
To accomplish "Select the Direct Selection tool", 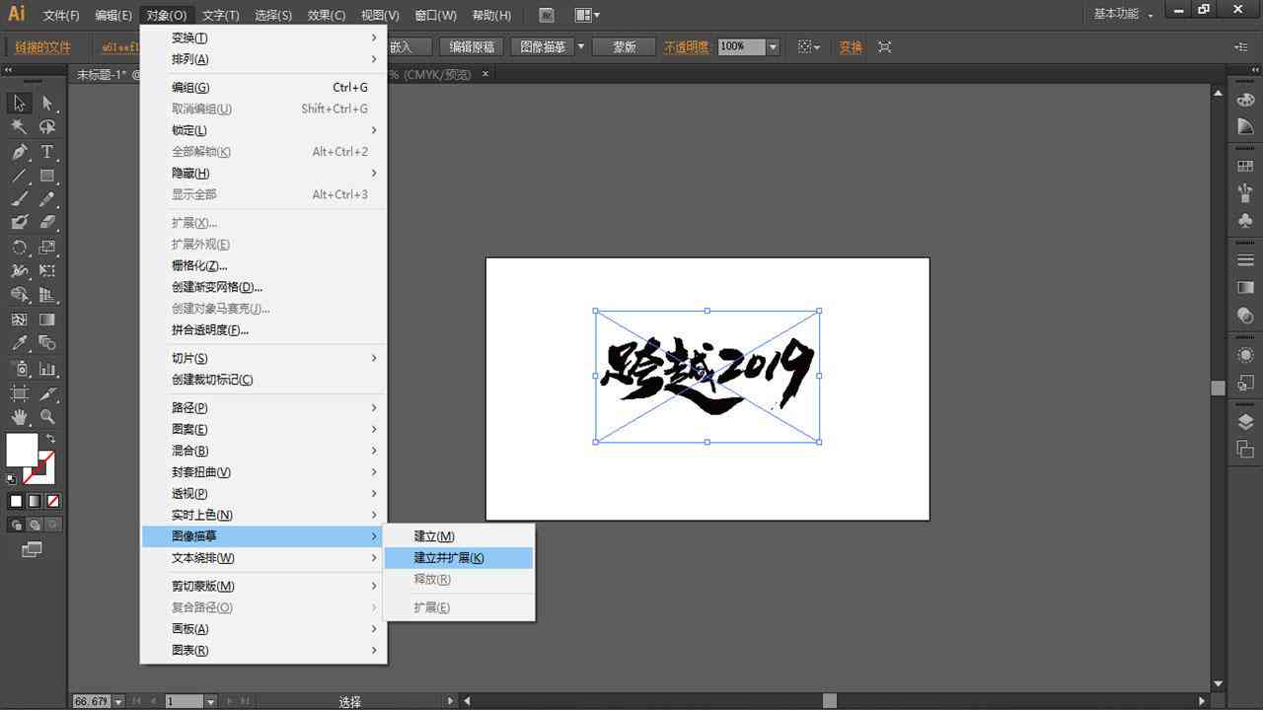I will click(47, 103).
